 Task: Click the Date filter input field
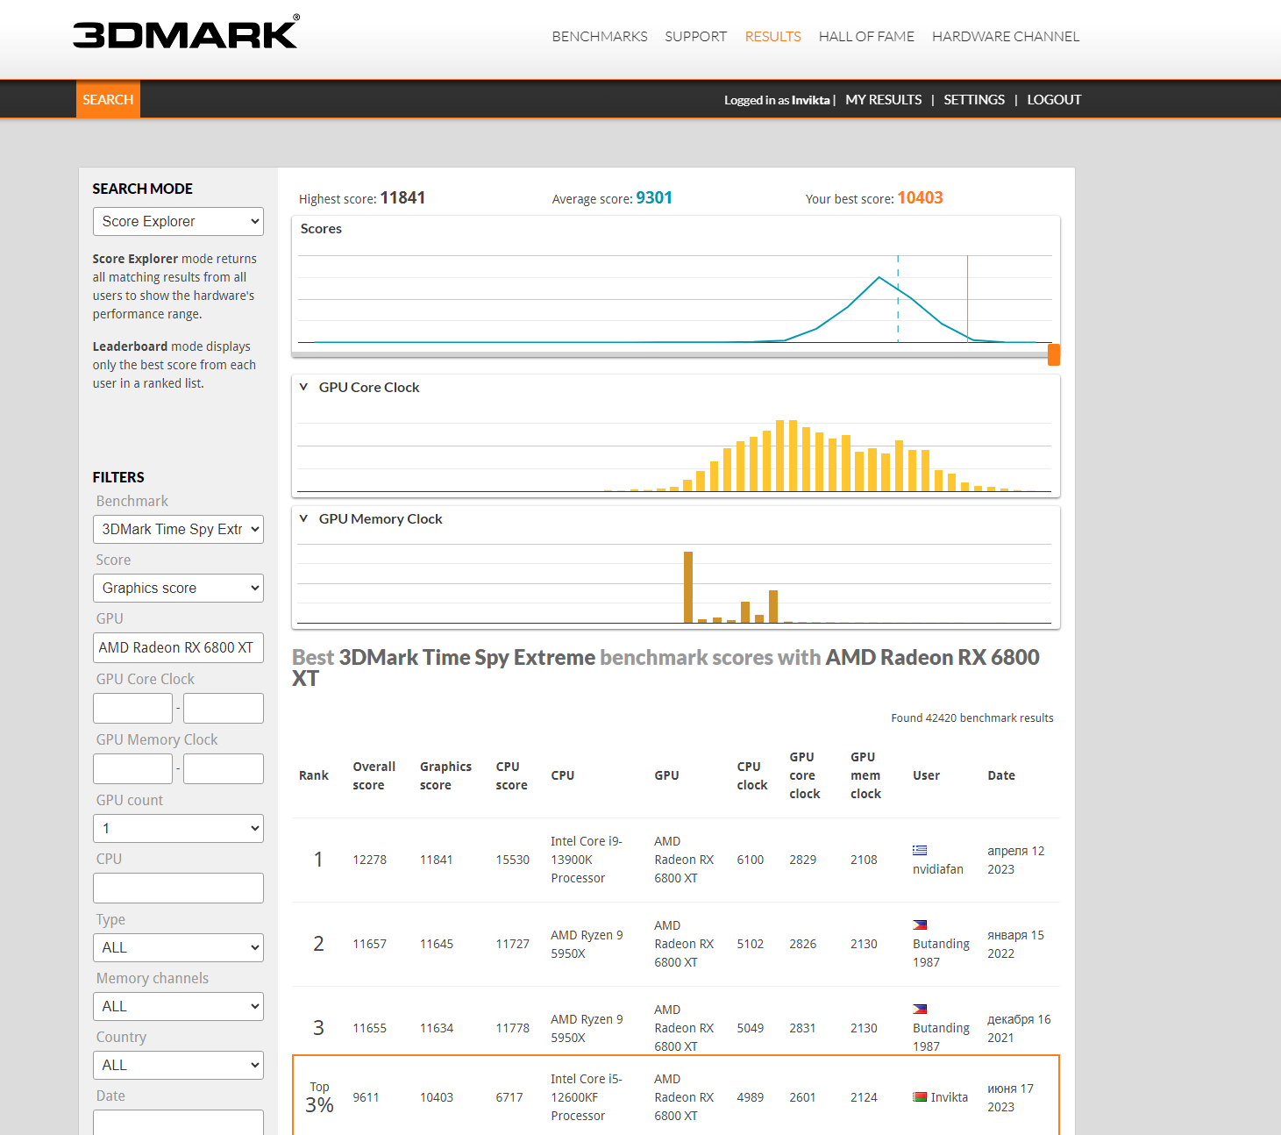click(178, 1122)
